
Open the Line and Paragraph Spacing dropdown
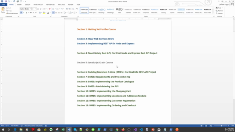click(65, 13)
